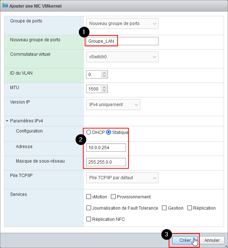228x248 pixels.
Task: Collapse the Paramètres IPv4 section
Action: (x=7, y=121)
